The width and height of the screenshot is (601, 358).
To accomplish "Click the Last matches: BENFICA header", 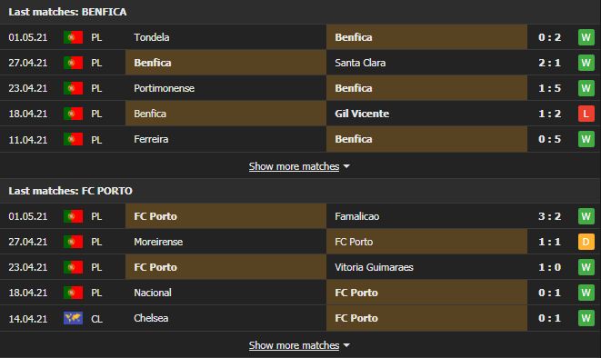I will [x=67, y=12].
